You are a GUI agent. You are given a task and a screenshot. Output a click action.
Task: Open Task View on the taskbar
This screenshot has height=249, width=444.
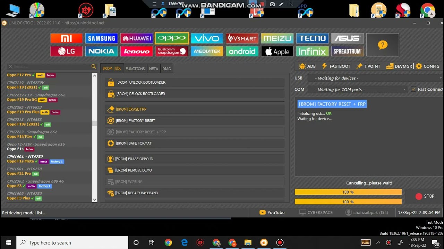pos(152,242)
